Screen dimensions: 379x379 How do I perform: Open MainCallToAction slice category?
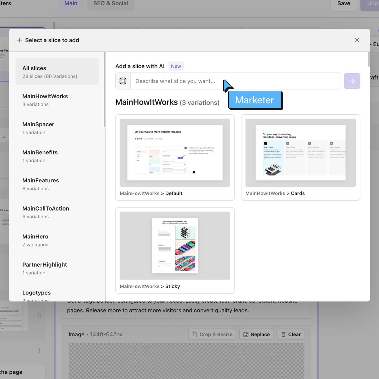[57, 212]
